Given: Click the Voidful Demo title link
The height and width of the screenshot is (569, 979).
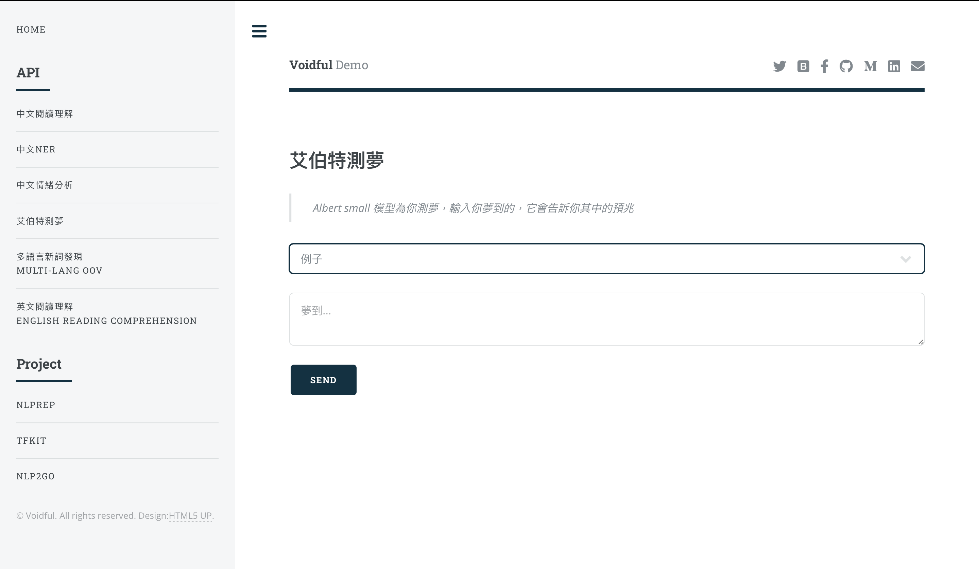Looking at the screenshot, I should coord(328,65).
